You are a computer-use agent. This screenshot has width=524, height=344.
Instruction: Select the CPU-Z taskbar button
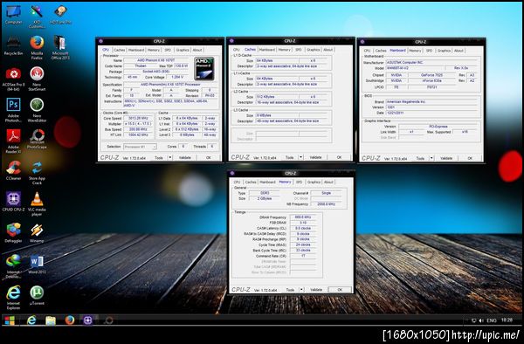(88, 320)
